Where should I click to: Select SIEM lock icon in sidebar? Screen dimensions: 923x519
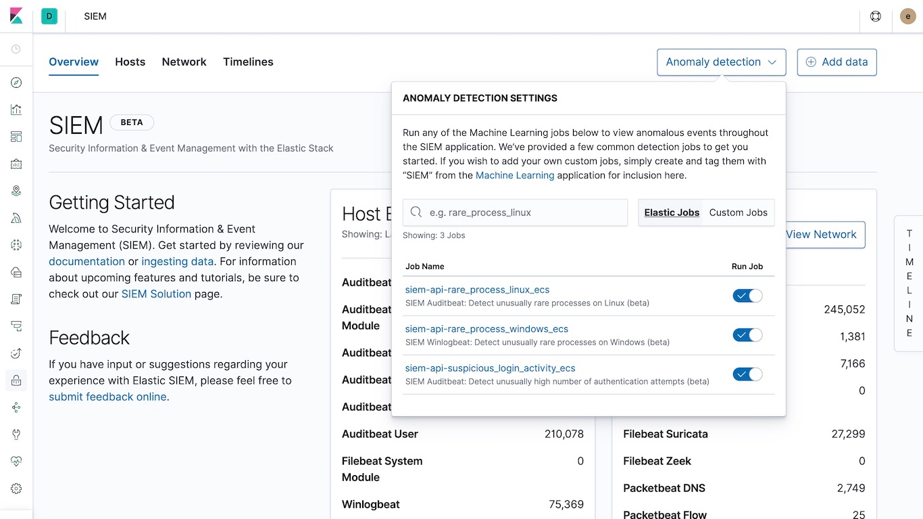click(16, 380)
